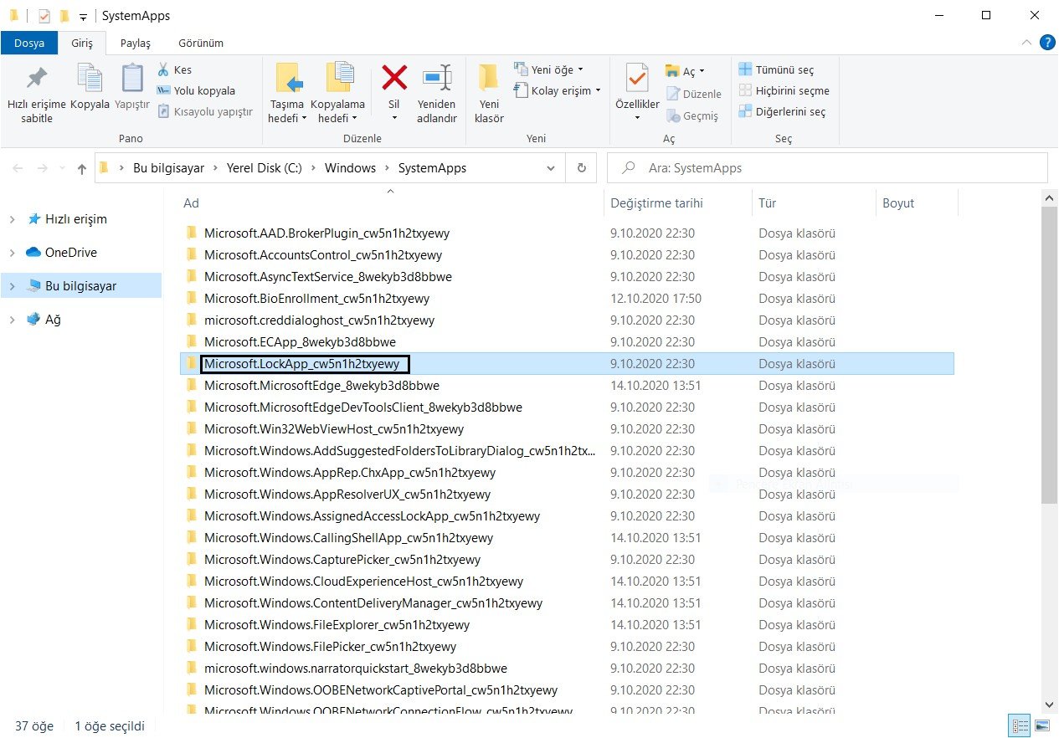Viewport: 1059px width, 738px height.
Task: Expand the Hızlı erişim tree node
Action: pyautogui.click(x=12, y=219)
